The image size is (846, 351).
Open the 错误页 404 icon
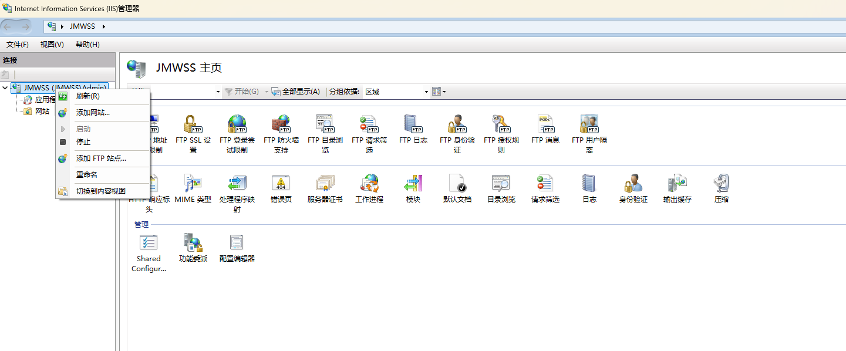tap(281, 184)
